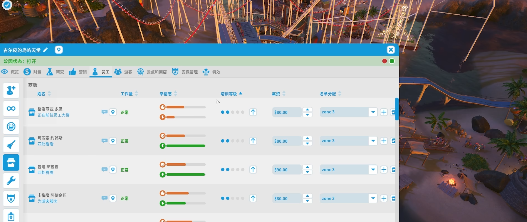Open the park with green status button
The height and width of the screenshot is (222, 527).
392,61
